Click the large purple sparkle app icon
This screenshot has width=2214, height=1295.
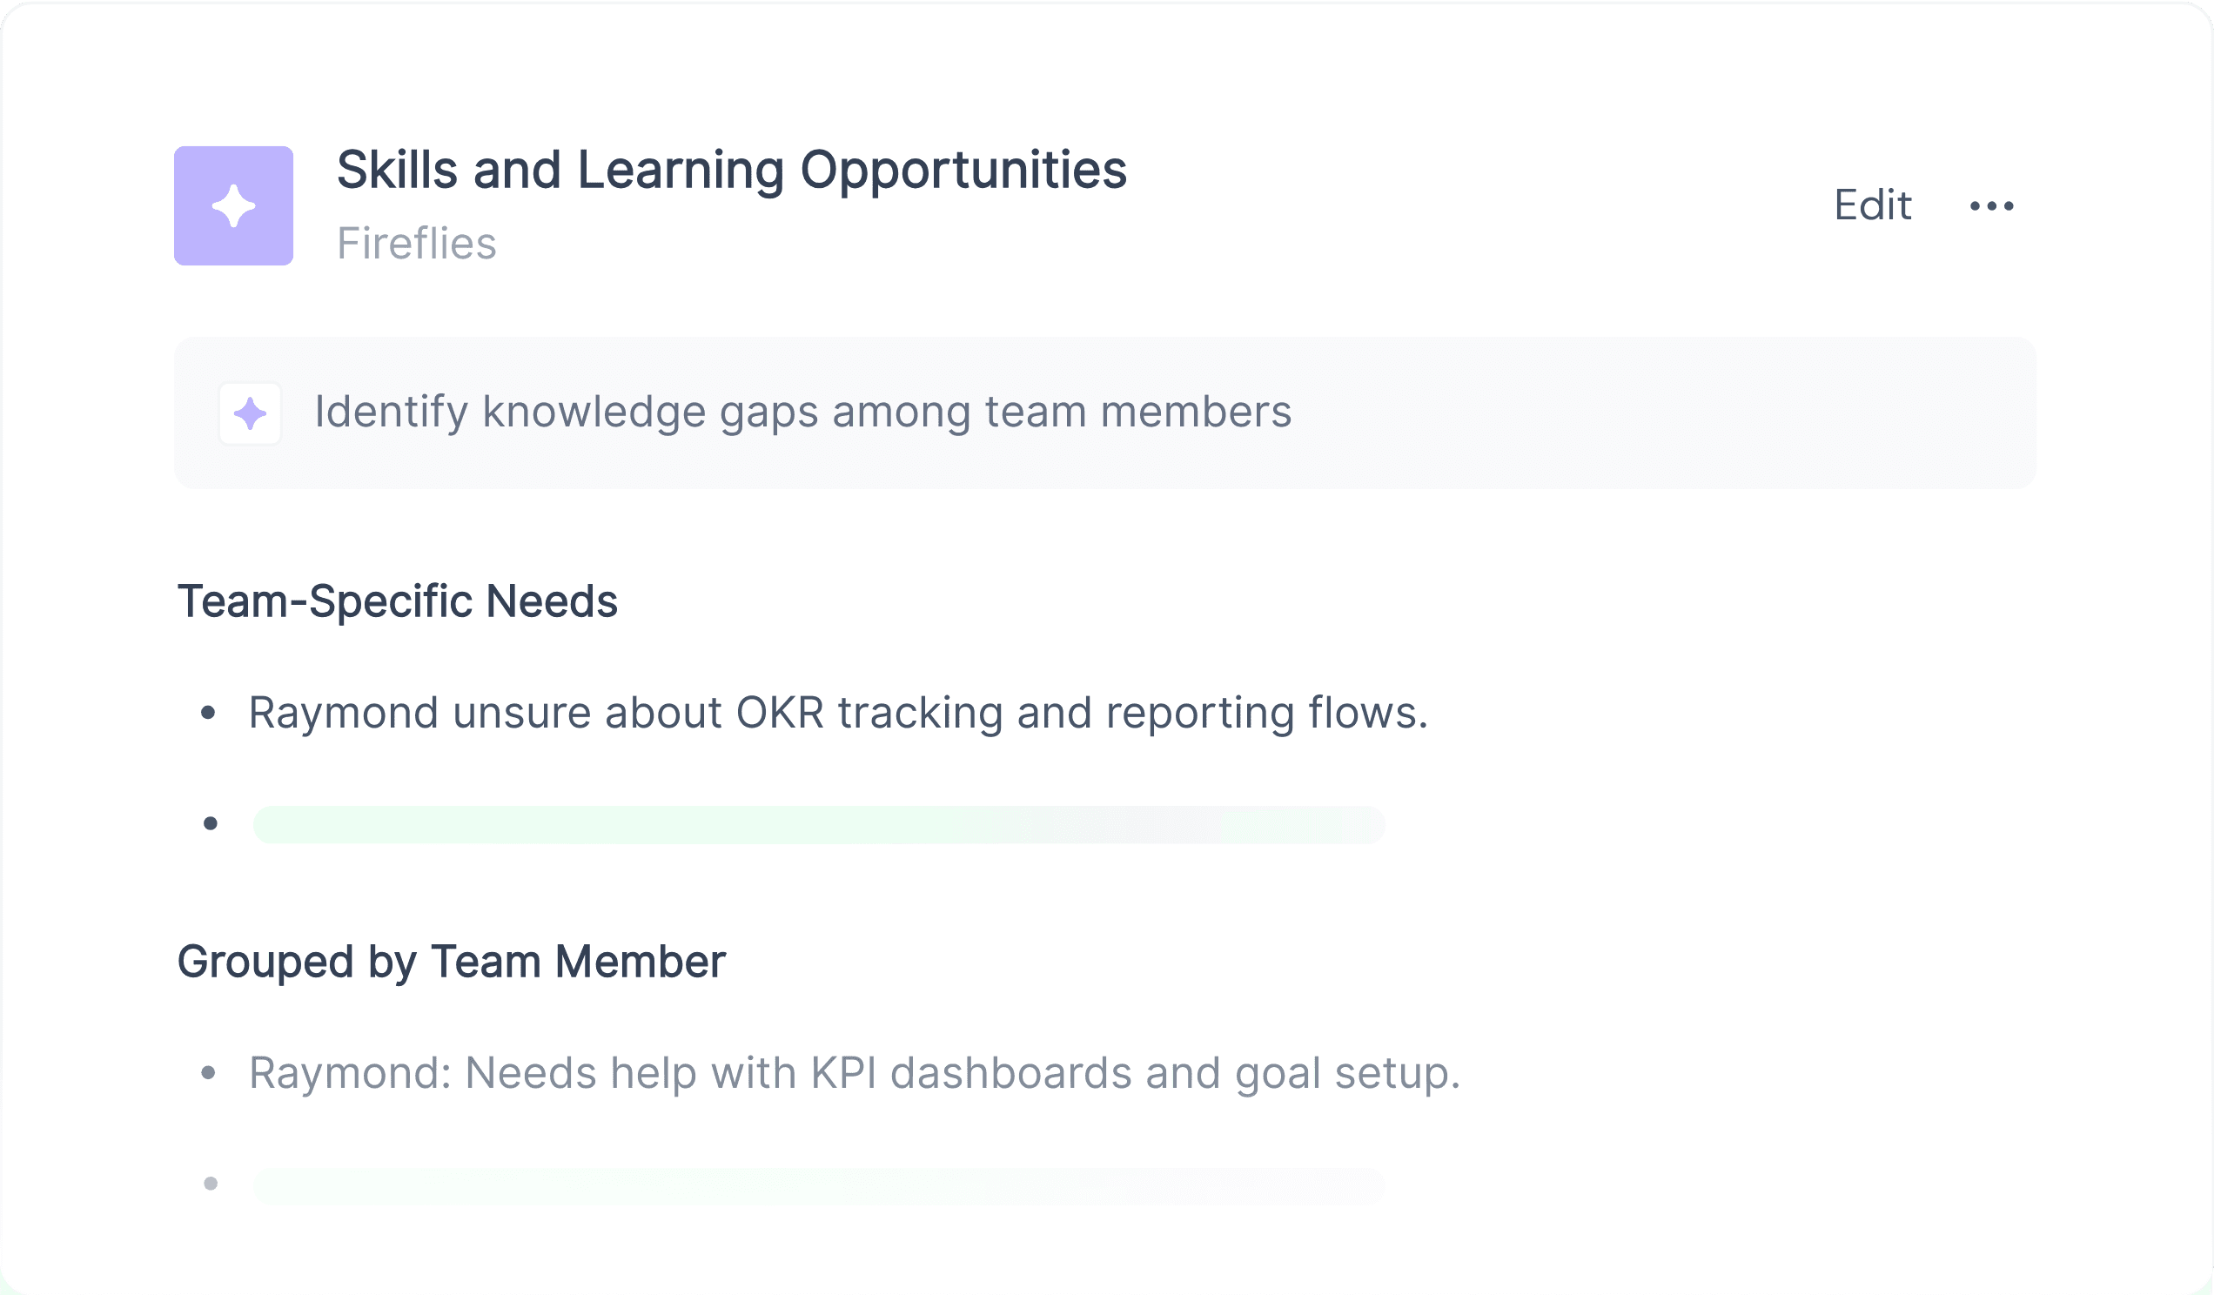coord(234,205)
